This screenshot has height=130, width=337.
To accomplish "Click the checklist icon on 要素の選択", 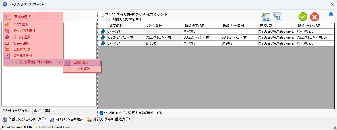I will 8,17.
